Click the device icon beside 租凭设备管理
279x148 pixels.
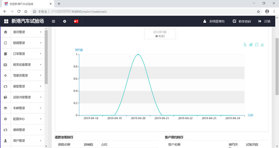point(5,65)
